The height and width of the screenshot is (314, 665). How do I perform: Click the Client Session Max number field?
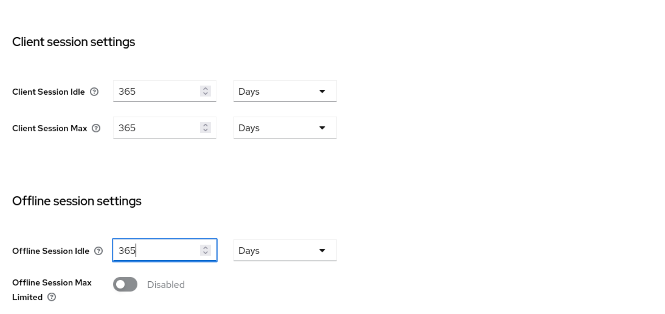point(157,128)
